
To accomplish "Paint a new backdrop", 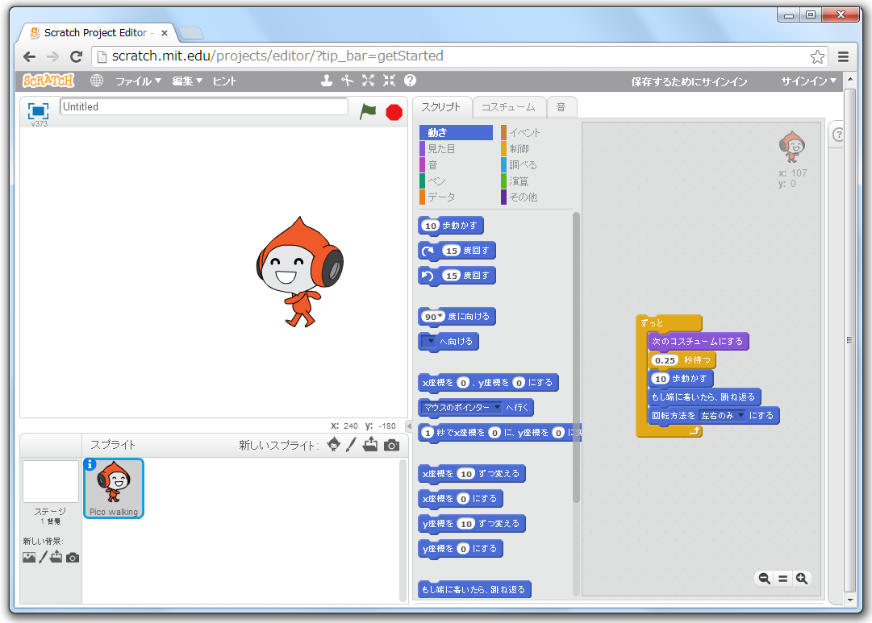I will pyautogui.click(x=43, y=557).
